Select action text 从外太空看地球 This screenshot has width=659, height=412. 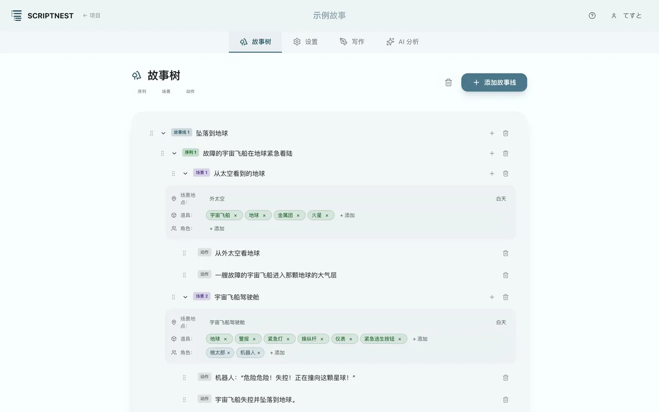pyautogui.click(x=237, y=253)
